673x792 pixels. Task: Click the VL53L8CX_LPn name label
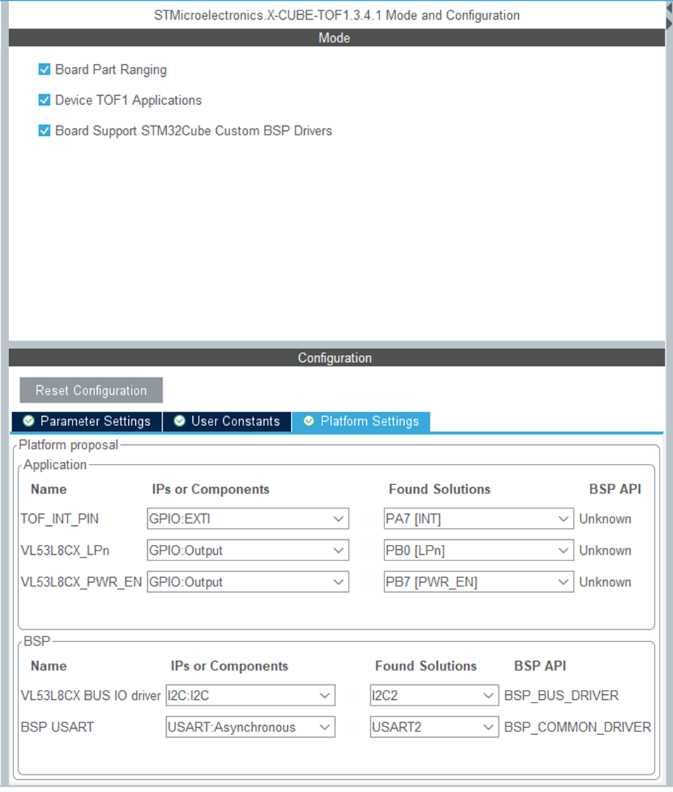click(x=65, y=550)
